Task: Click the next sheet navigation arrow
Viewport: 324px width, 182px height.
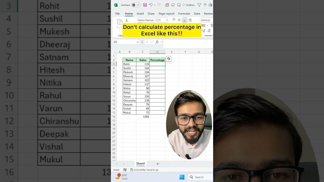Action: point(124,164)
